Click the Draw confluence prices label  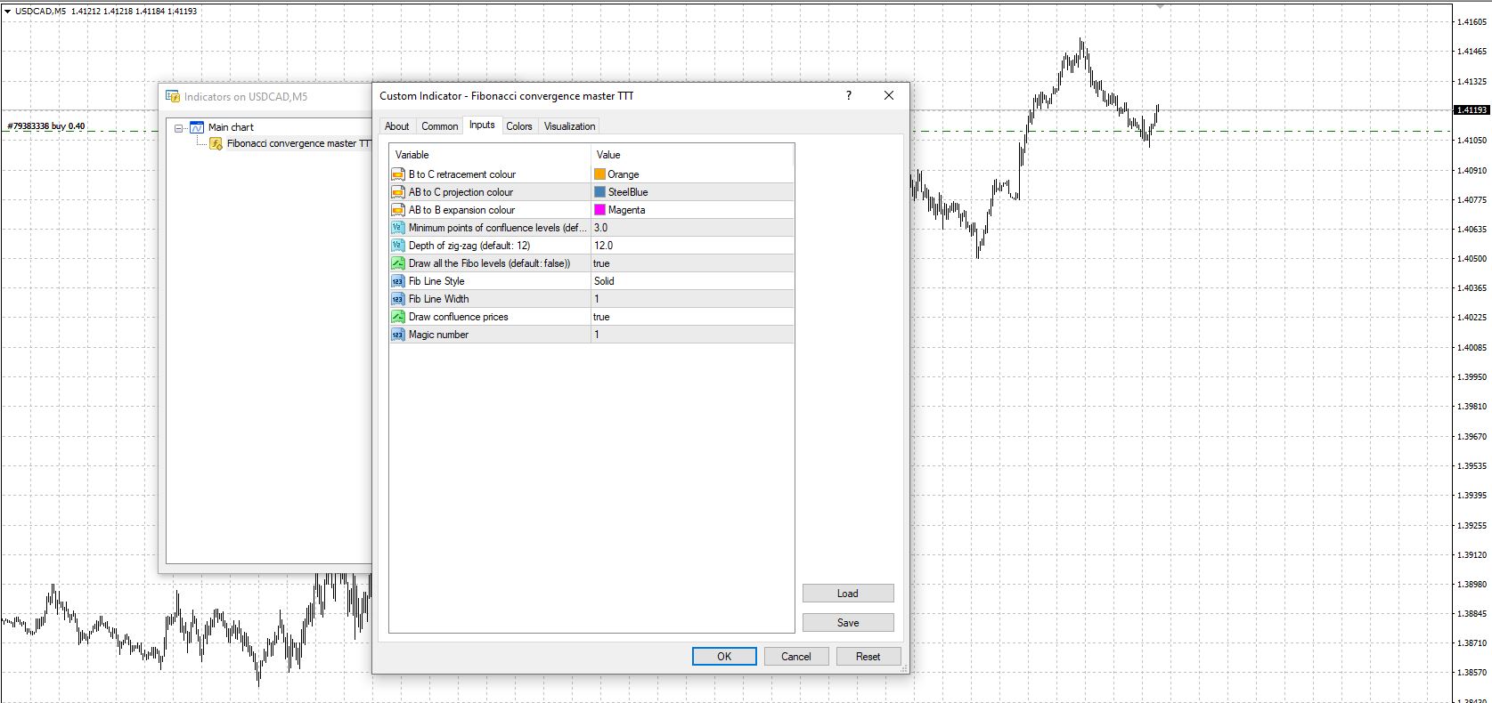(x=459, y=317)
